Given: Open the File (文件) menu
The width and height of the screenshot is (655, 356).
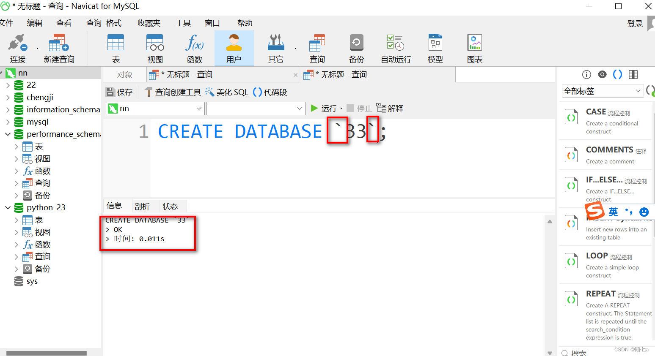Looking at the screenshot, I should [x=6, y=23].
